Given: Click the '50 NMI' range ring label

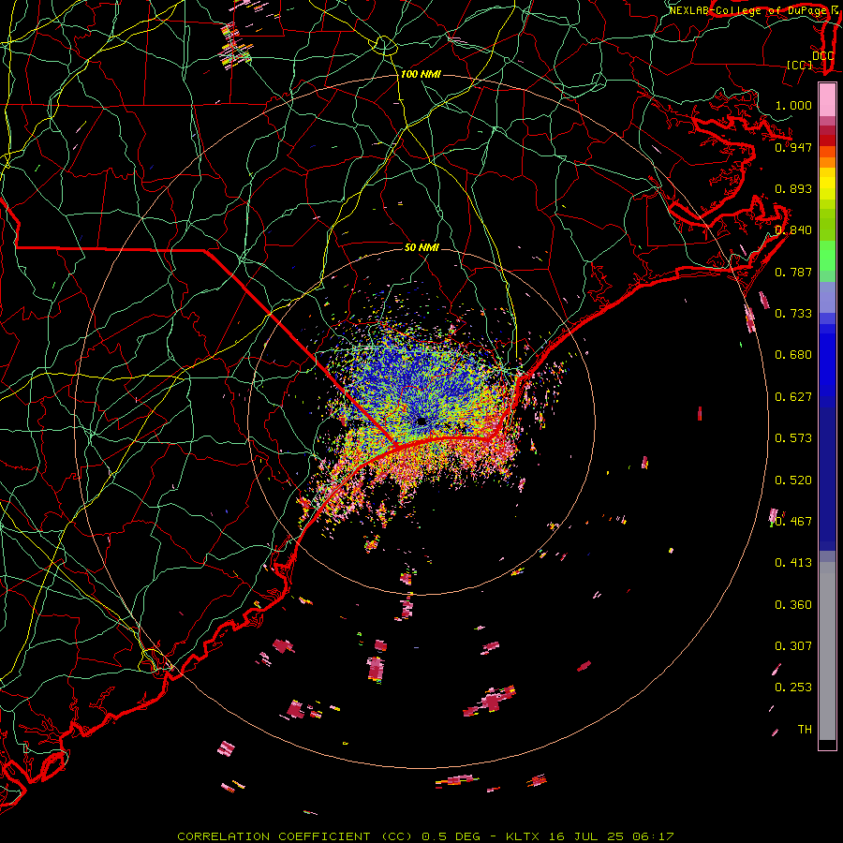Looking at the screenshot, I should click(x=421, y=247).
